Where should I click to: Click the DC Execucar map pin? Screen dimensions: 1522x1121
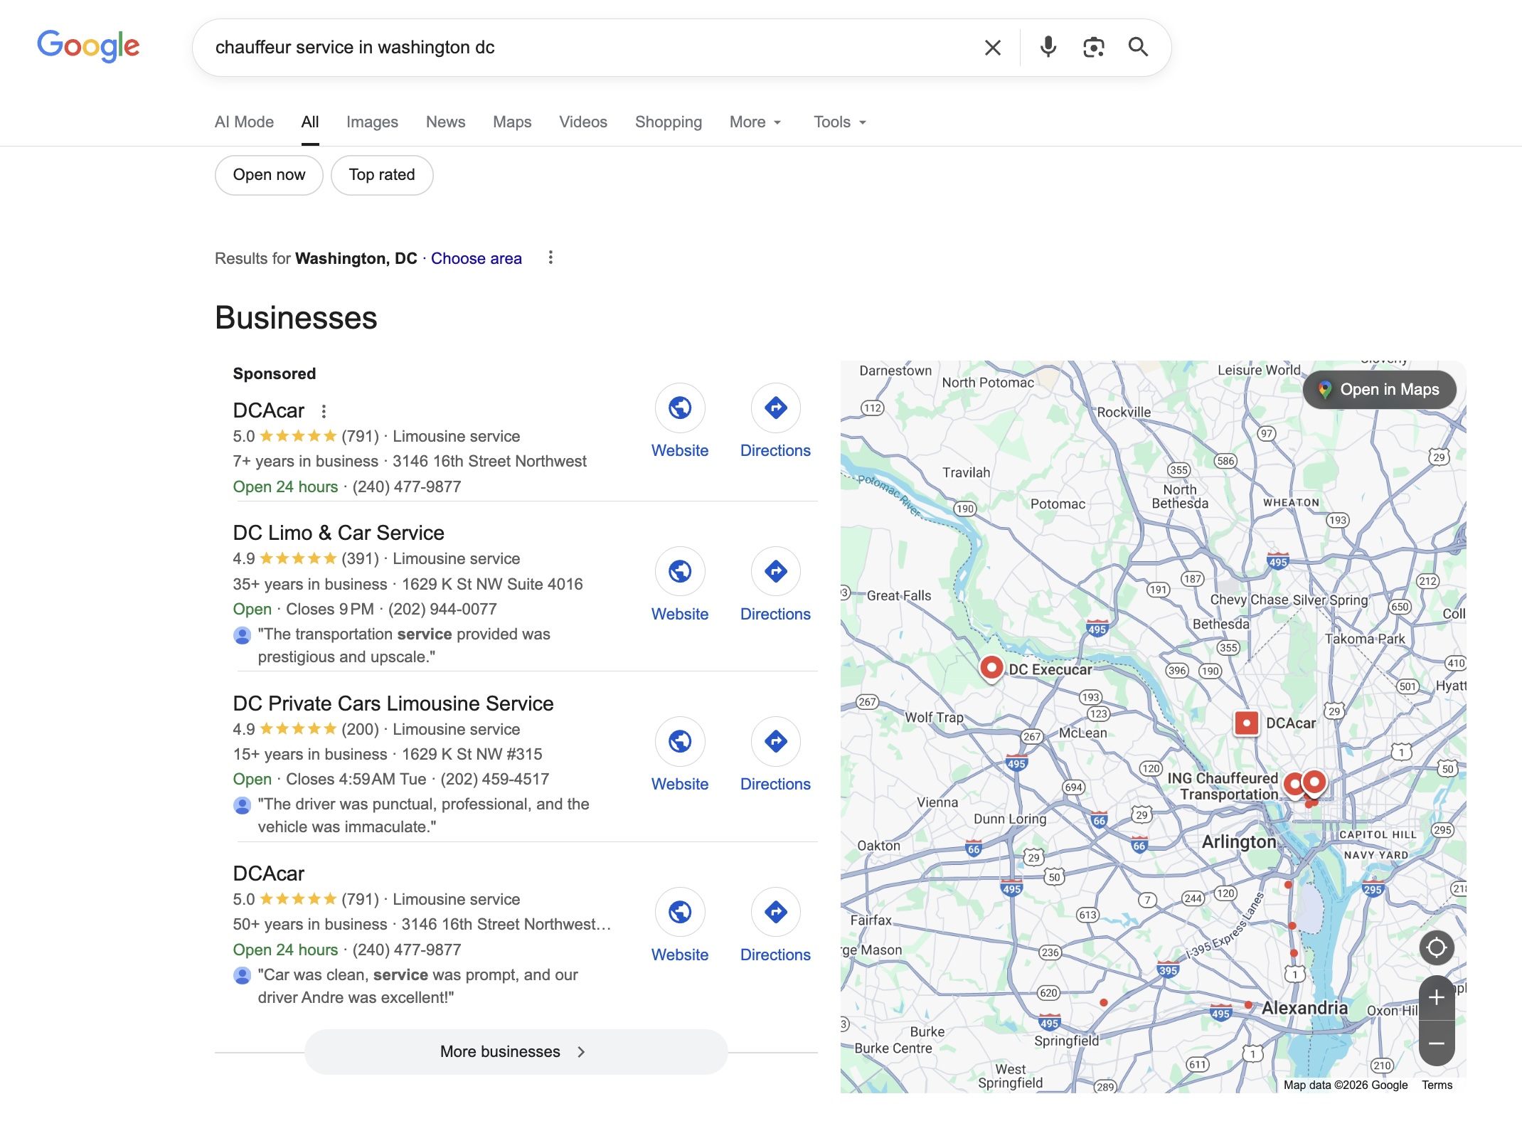pyautogui.click(x=991, y=667)
